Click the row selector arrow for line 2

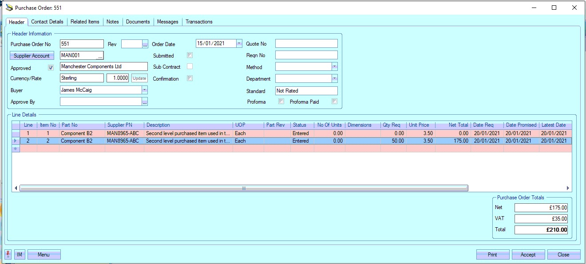(x=16, y=141)
